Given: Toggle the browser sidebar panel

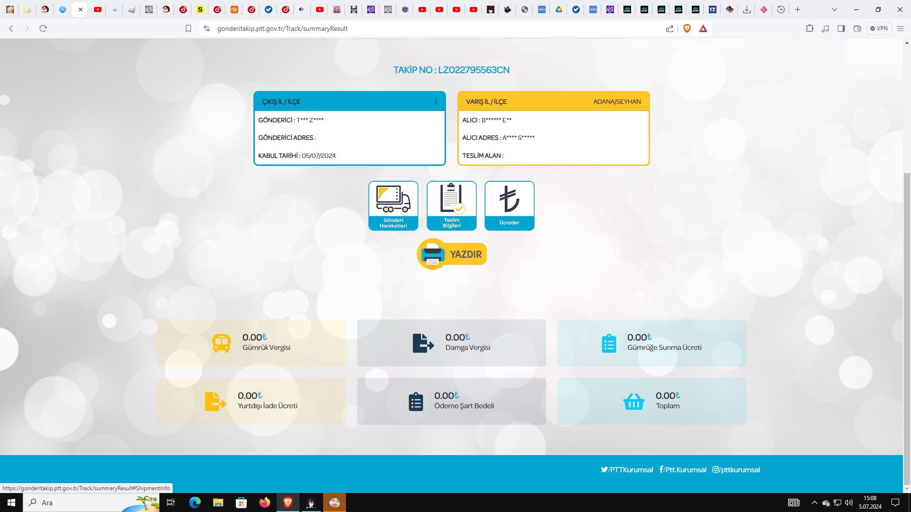Looking at the screenshot, I should click(x=841, y=28).
